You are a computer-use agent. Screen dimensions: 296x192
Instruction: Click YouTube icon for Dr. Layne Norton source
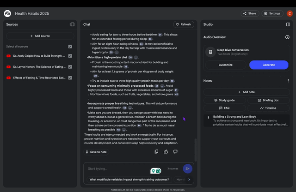pyautogui.click(x=8, y=67)
